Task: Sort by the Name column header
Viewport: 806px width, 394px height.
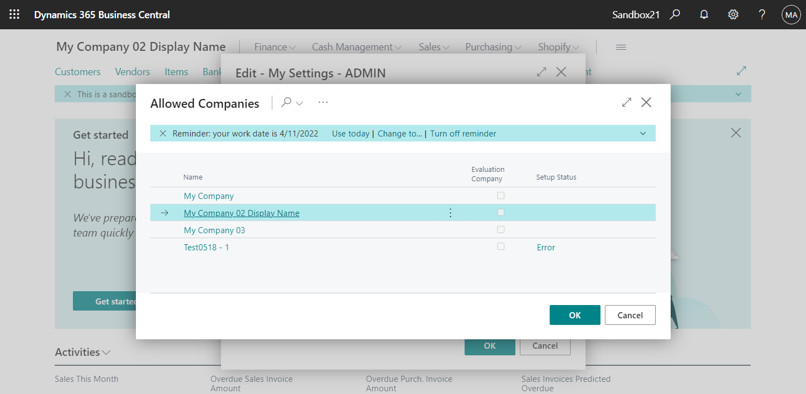Action: click(x=193, y=177)
